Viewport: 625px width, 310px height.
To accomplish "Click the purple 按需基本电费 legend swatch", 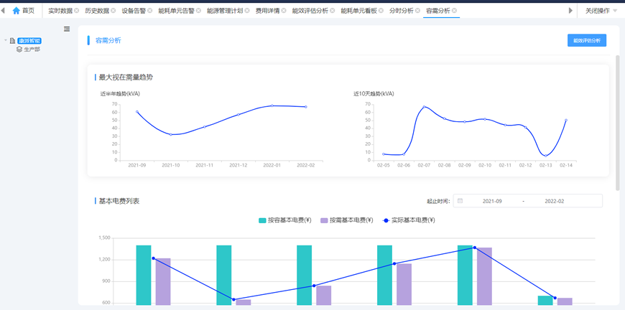I will tap(324, 220).
